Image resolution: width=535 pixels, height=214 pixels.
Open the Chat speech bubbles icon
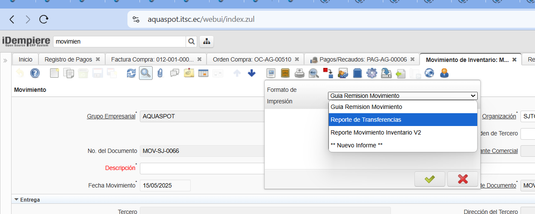click(x=174, y=73)
